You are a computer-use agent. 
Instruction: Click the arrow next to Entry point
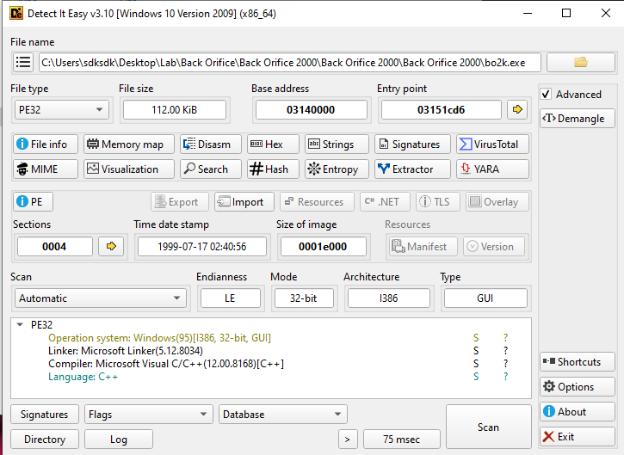pyautogui.click(x=517, y=109)
